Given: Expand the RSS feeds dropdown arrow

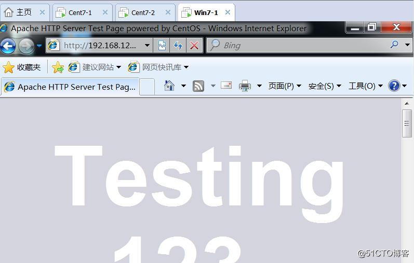Looking at the screenshot, I should tap(213, 86).
